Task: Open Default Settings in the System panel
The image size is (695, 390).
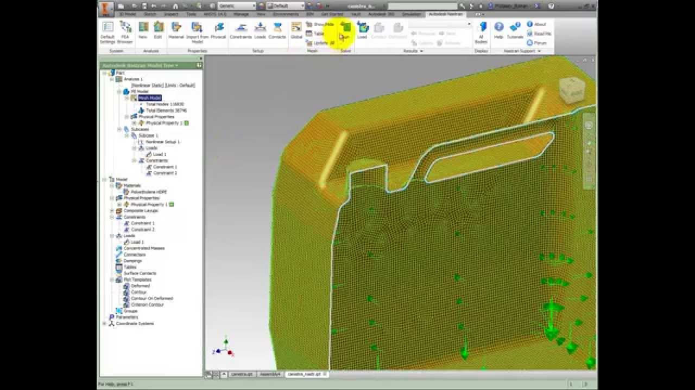Action: [108, 32]
